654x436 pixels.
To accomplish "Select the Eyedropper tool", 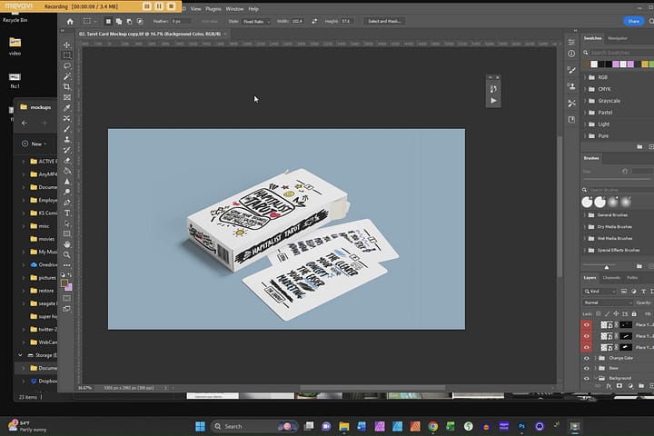I will click(66, 108).
